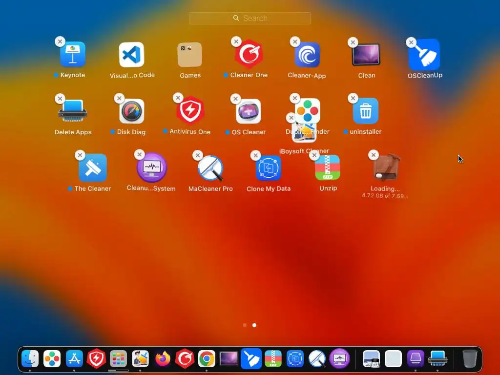Remove Cleanup System via X badge

coord(139,154)
